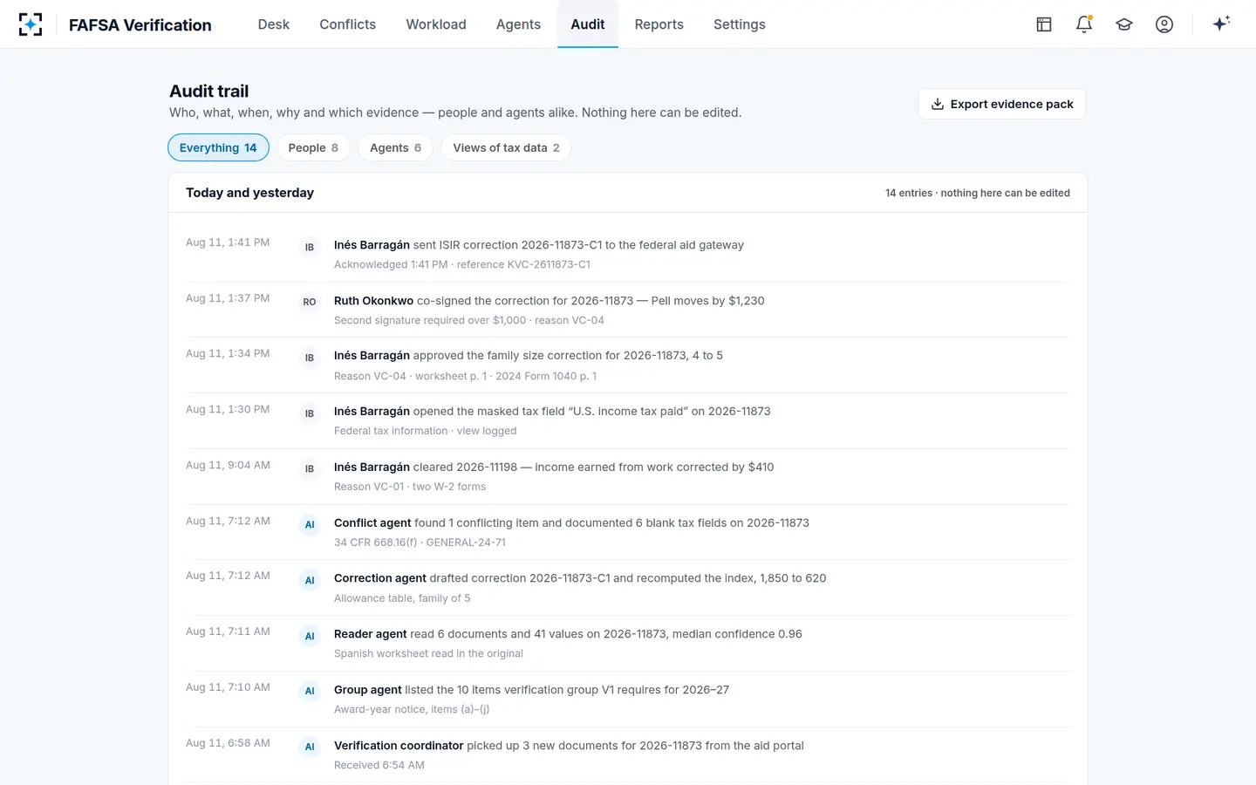Select the Everything 14 filter
This screenshot has height=785, width=1256.
click(218, 147)
